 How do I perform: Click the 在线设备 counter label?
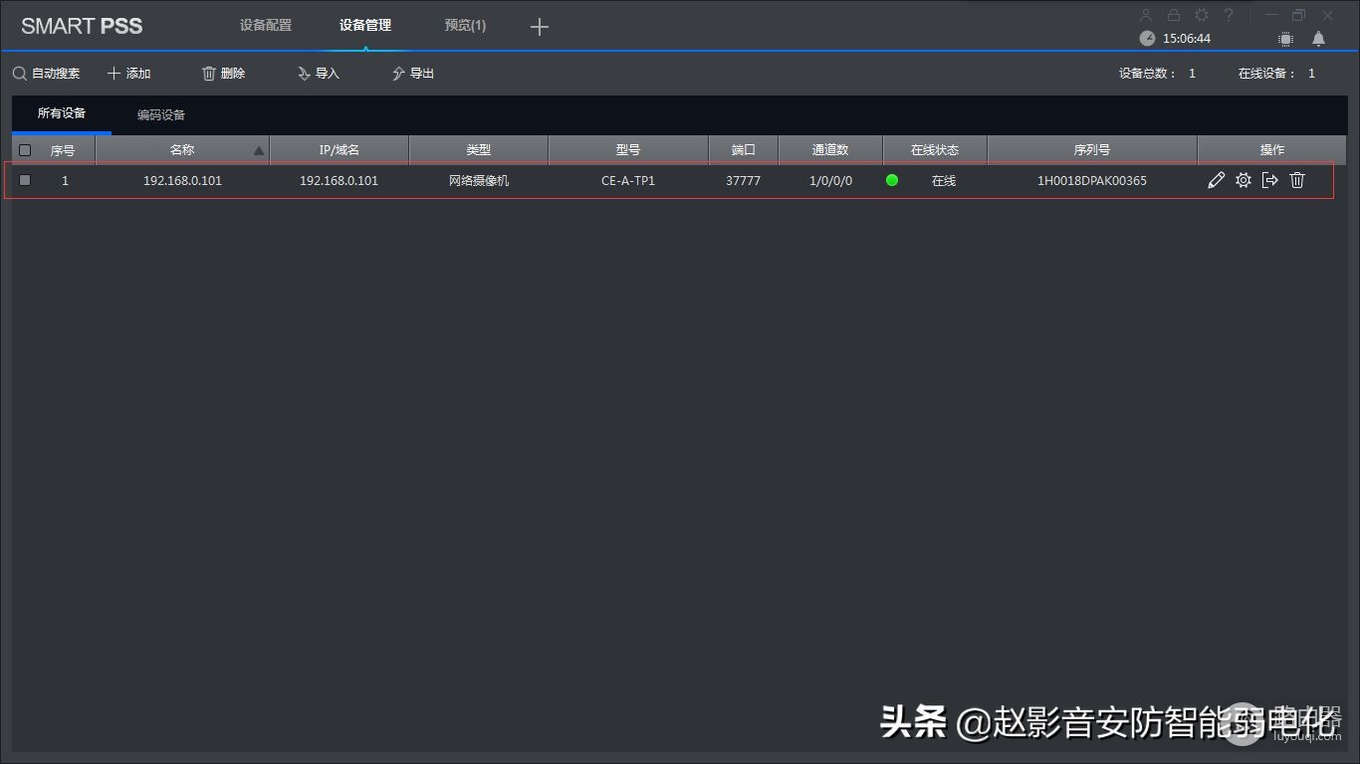click(x=1267, y=74)
